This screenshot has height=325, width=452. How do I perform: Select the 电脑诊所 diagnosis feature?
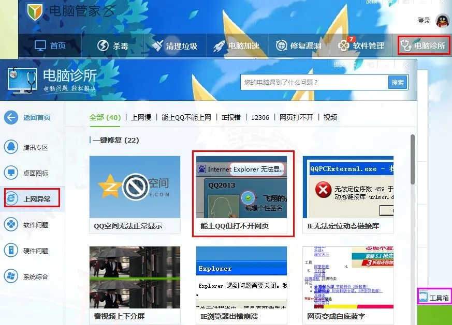pyautogui.click(x=422, y=45)
